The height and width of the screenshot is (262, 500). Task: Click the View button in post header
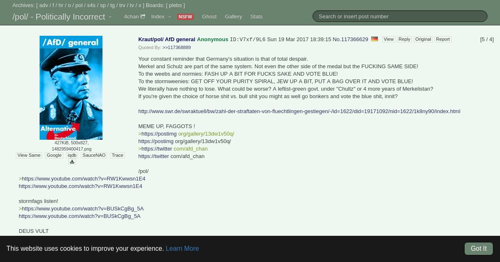point(388,39)
